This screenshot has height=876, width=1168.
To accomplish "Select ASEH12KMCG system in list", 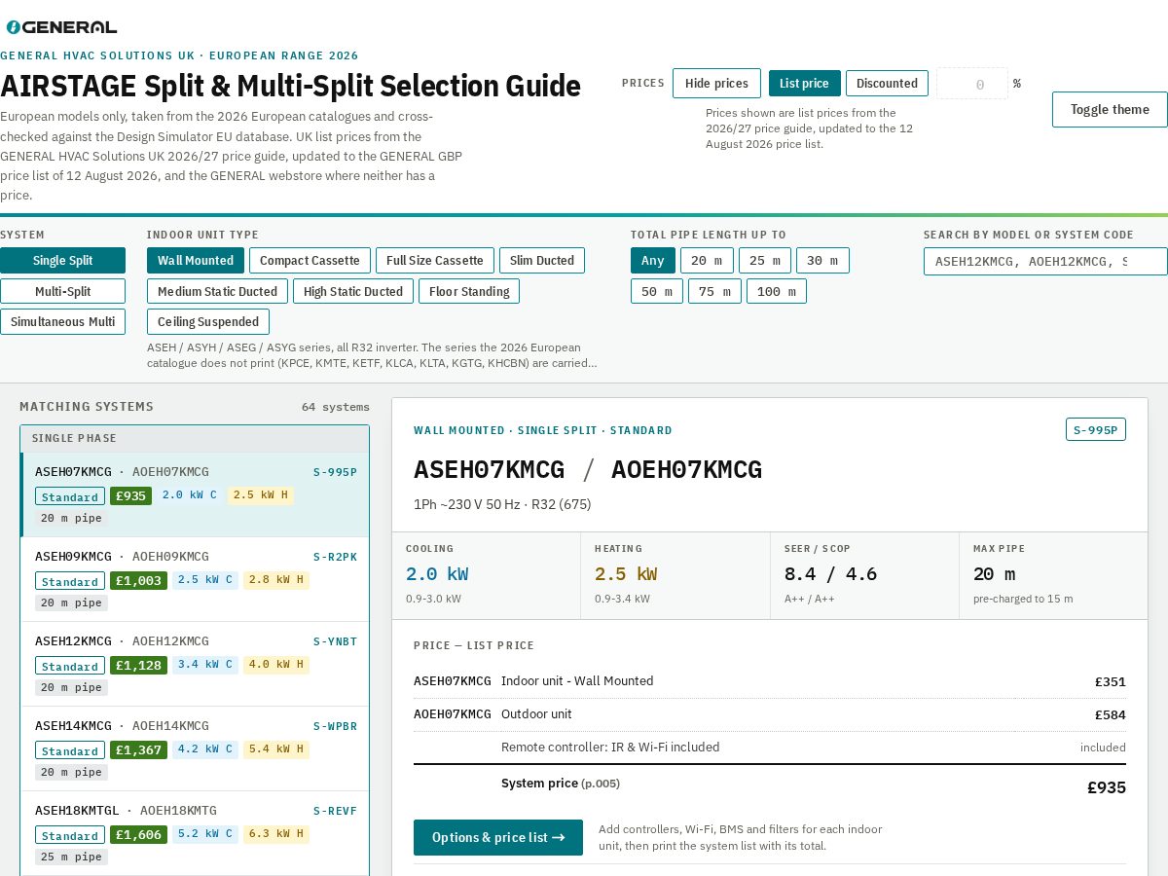I will tap(195, 664).
